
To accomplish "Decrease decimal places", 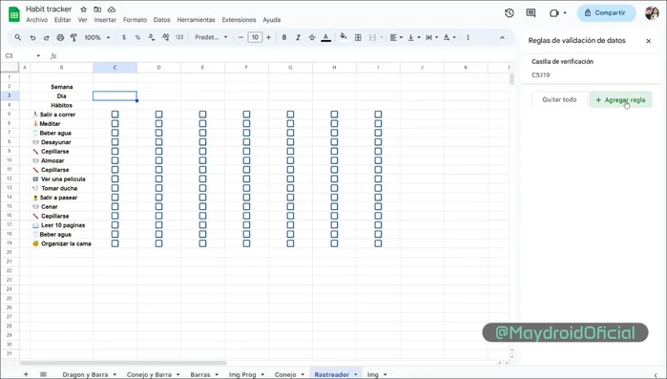I will coord(152,37).
